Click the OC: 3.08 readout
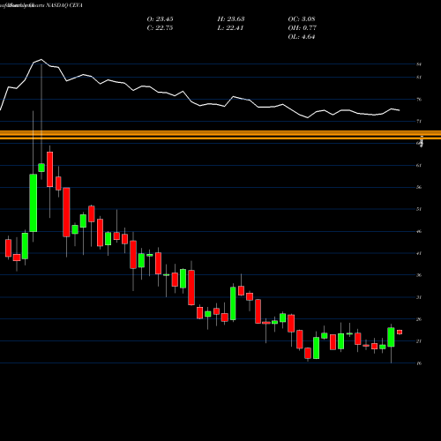This screenshot has height=441, width=441. tap(302, 19)
